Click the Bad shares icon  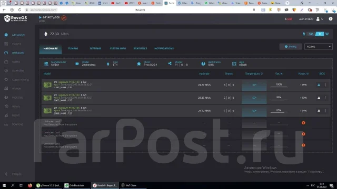click(x=203, y=64)
